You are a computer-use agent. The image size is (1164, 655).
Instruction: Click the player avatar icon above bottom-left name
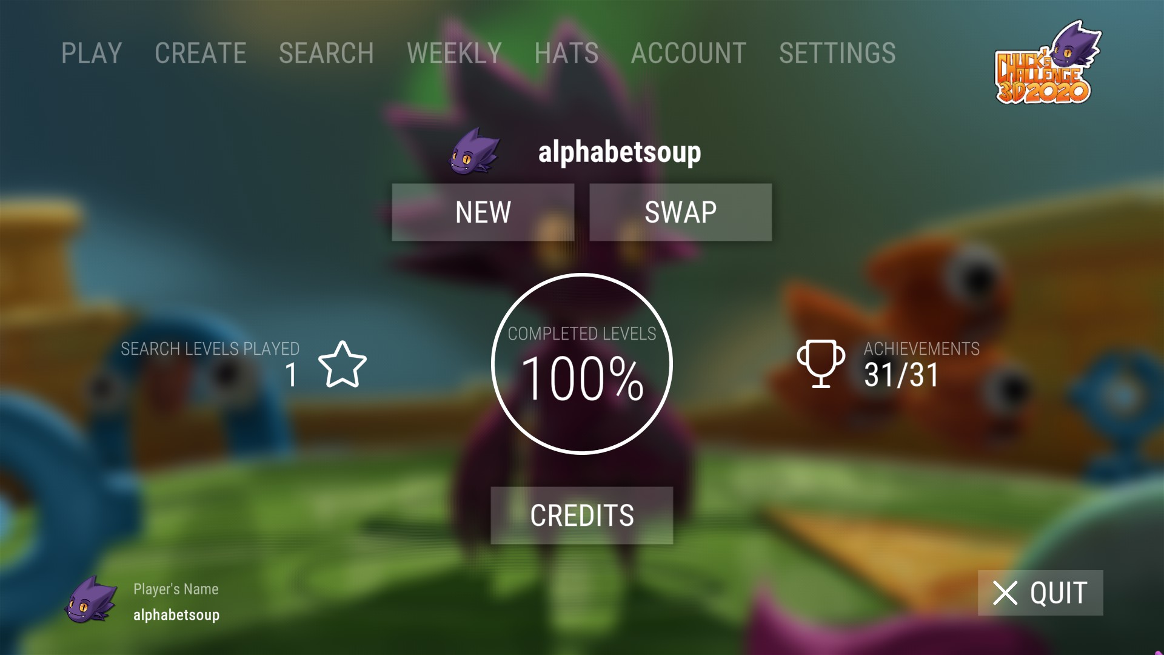[x=91, y=600]
